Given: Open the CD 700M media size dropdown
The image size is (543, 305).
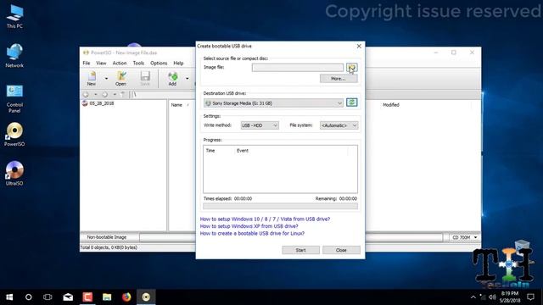Looking at the screenshot, I should (x=464, y=237).
